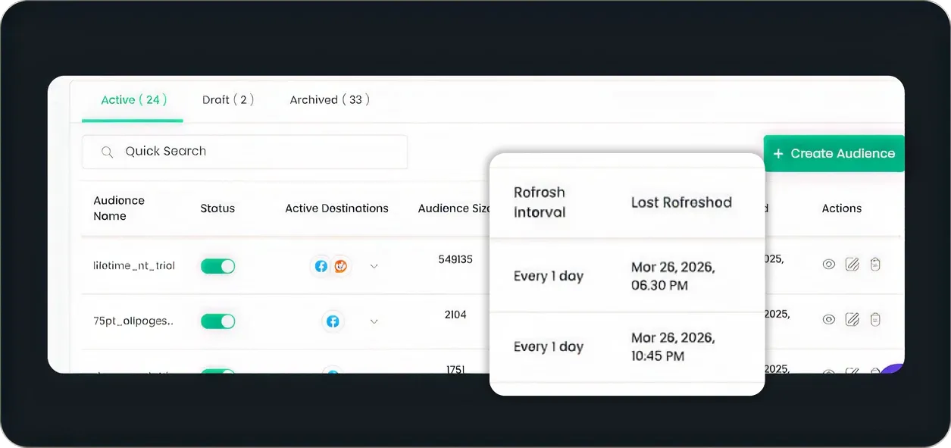Open the Archived (33) tab
The image size is (951, 448).
pos(330,100)
